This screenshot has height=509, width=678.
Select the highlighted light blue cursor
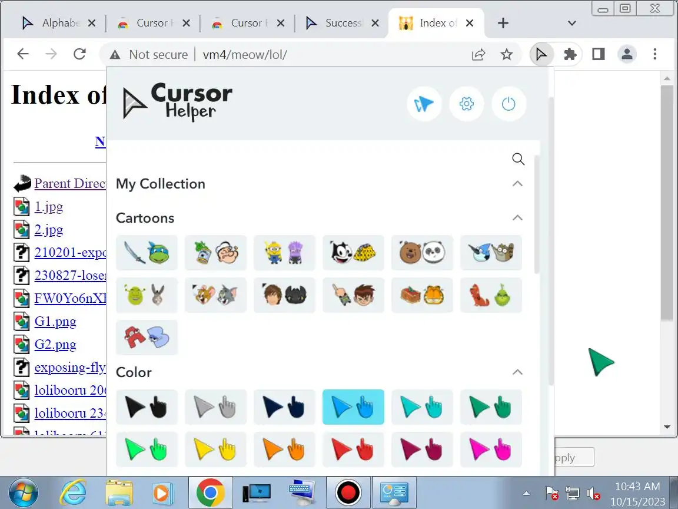[353, 407]
